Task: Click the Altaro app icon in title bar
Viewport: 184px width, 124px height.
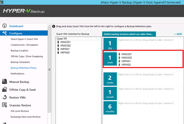Action: point(2,2)
